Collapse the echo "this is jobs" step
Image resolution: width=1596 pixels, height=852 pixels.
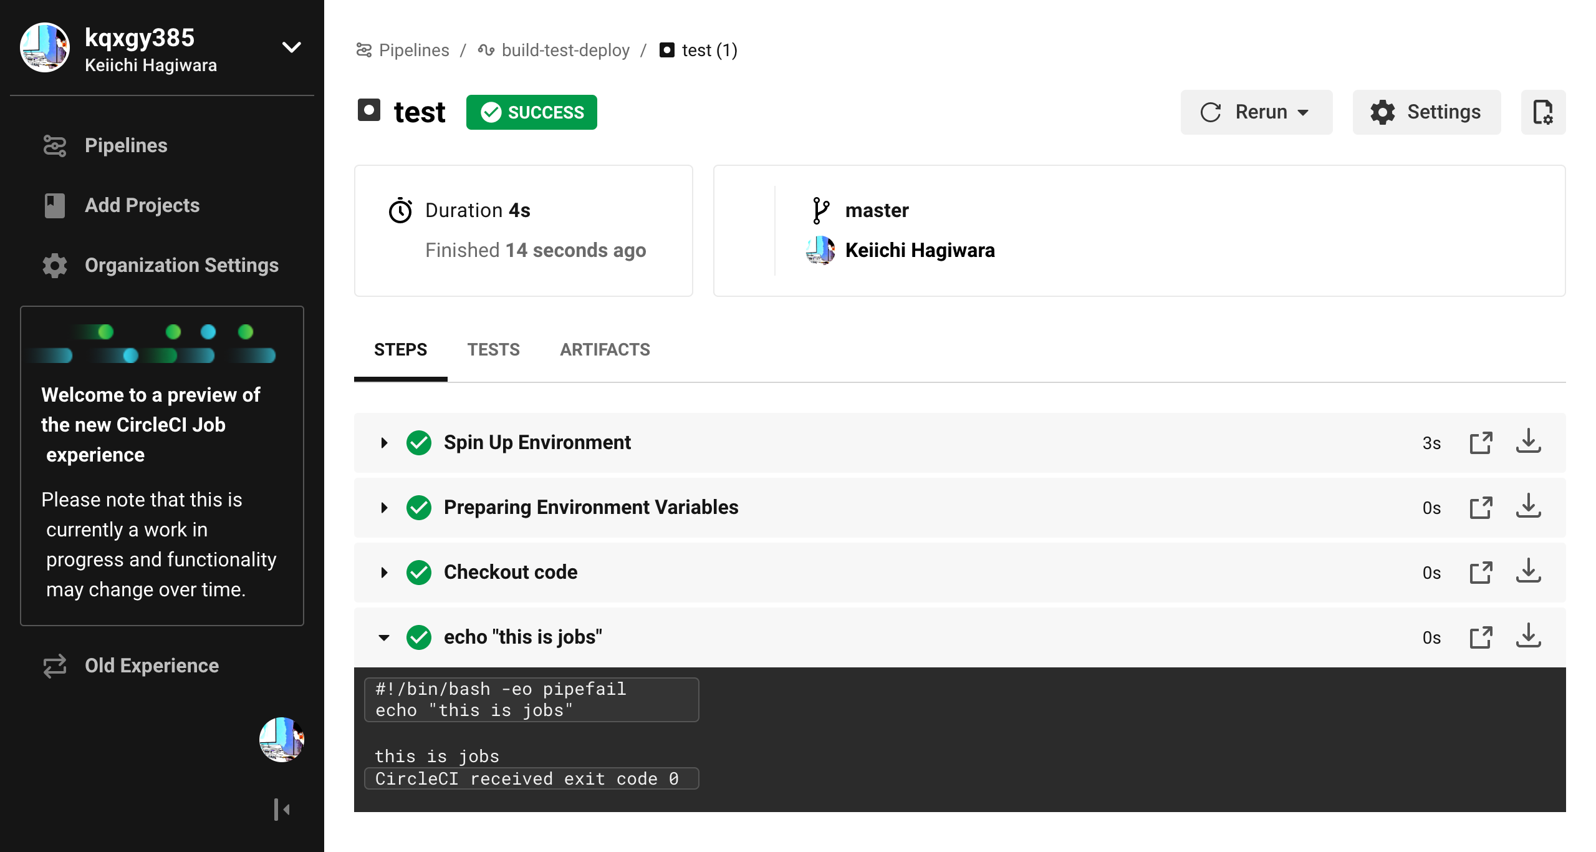click(x=384, y=637)
